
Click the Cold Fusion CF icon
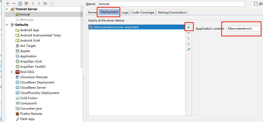click(17, 98)
